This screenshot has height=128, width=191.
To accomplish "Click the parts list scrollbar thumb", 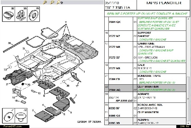I will pos(188,99).
